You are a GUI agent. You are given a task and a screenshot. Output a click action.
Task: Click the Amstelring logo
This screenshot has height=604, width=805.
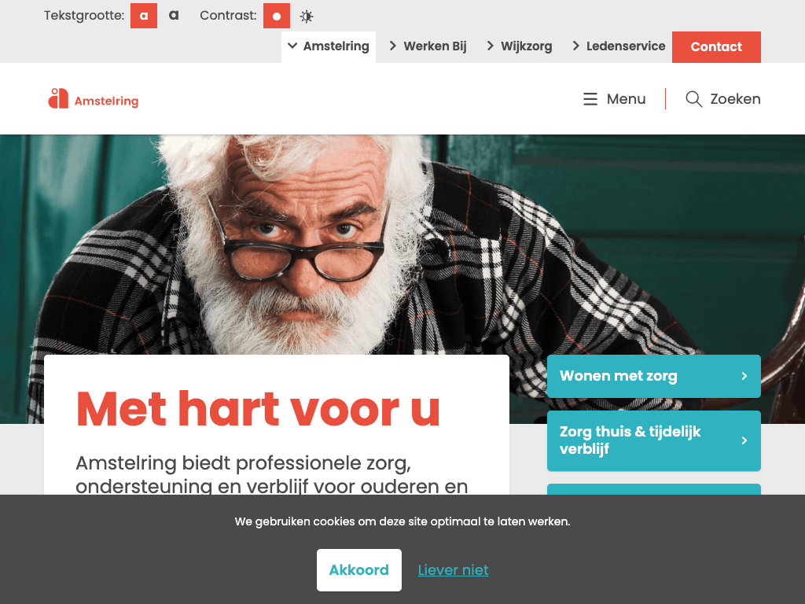point(94,98)
